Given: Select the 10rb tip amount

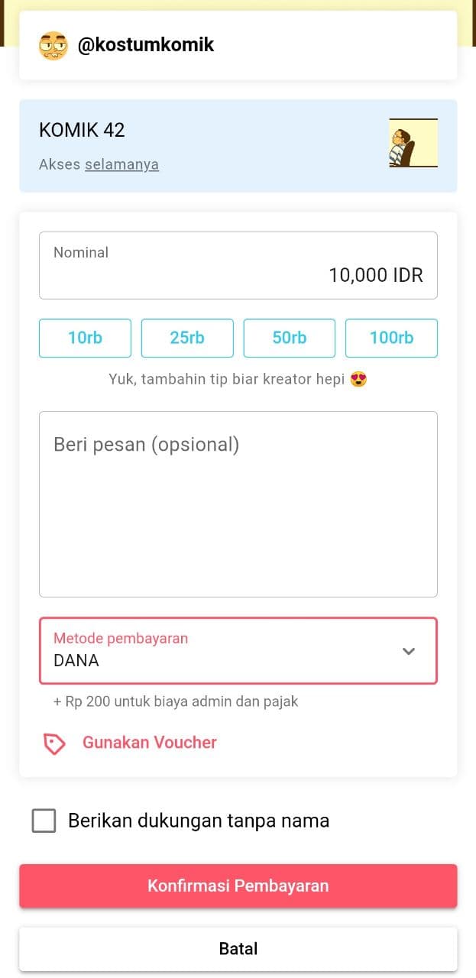Looking at the screenshot, I should pyautogui.click(x=85, y=338).
